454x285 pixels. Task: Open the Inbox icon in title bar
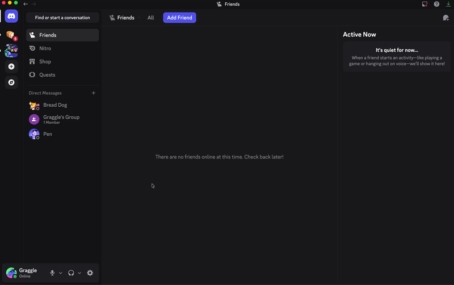(424, 4)
